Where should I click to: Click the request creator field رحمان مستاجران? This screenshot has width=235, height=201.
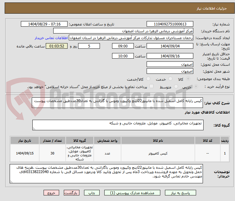pos(131,38)
